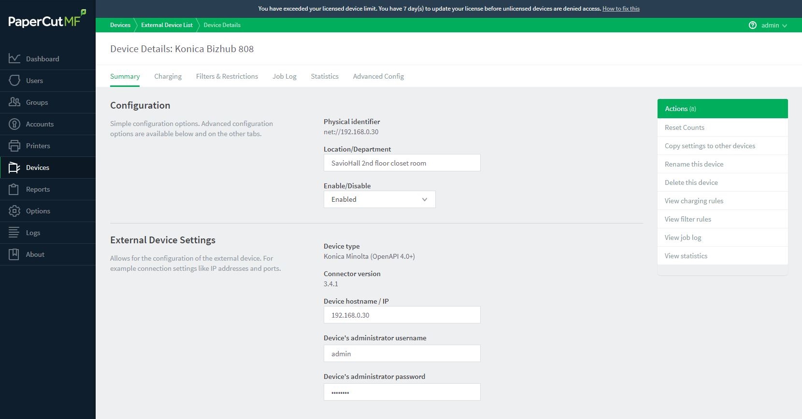Click the Devices icon in sidebar
The height and width of the screenshot is (419, 802).
tap(14, 167)
